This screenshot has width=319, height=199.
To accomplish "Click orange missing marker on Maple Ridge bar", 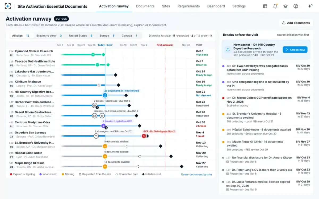I will tap(105, 167).
